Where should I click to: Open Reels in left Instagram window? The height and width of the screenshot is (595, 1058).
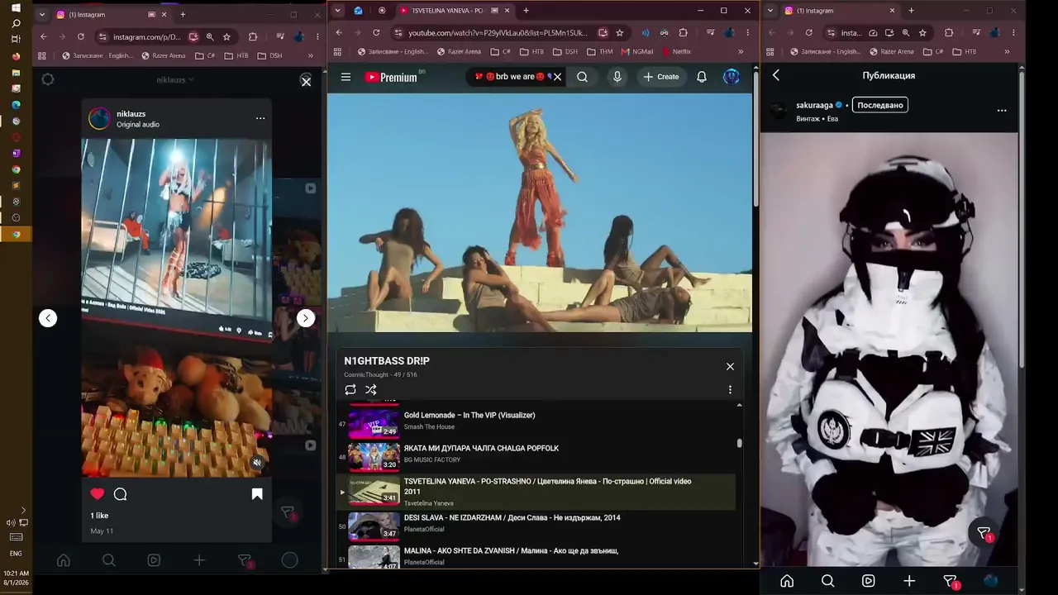tap(154, 560)
